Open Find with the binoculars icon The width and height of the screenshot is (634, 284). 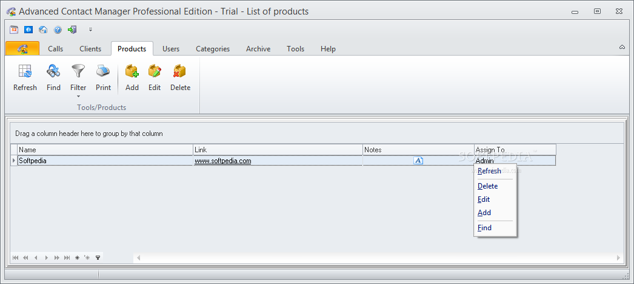[x=53, y=71]
